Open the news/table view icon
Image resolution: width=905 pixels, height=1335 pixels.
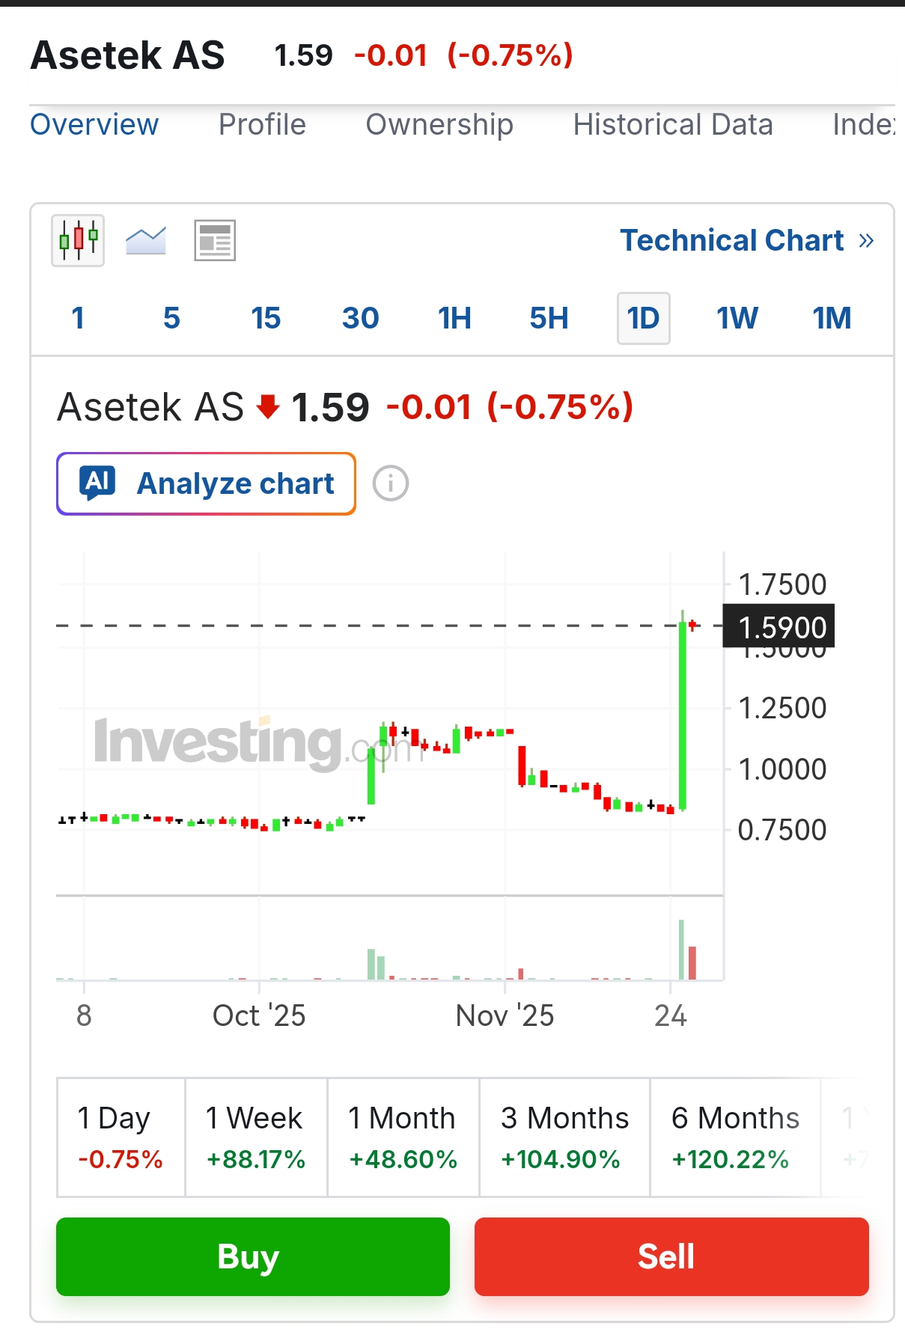[215, 241]
